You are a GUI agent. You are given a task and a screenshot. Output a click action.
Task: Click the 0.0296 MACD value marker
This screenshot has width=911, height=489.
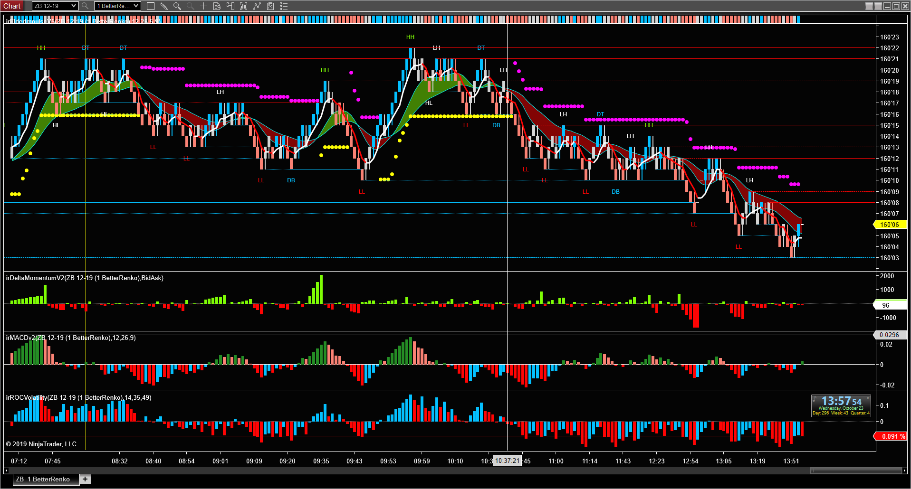[x=889, y=335]
